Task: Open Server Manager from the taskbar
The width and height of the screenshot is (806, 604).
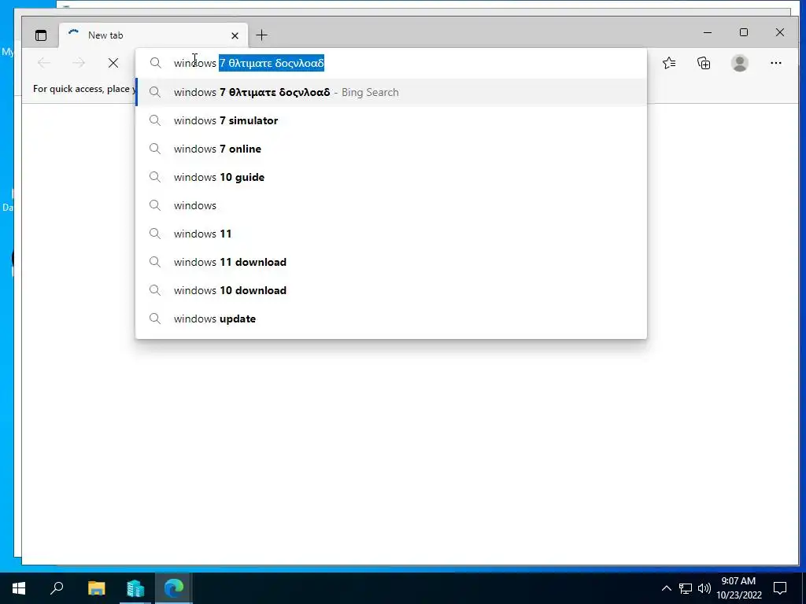Action: [135, 588]
